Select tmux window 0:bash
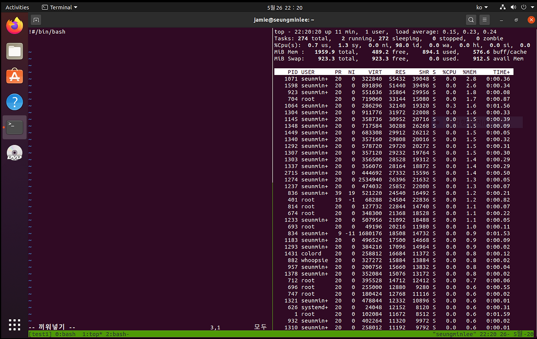This screenshot has width=537, height=339. pos(66,334)
